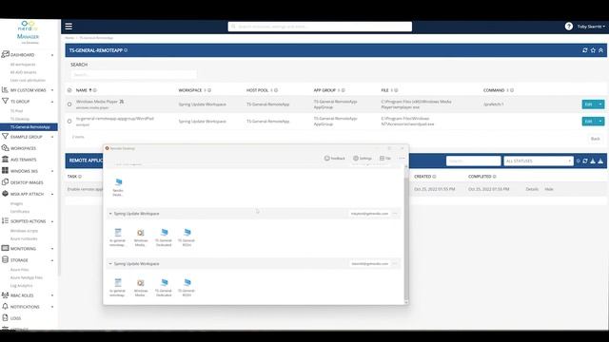
Task: Collapse the Scripted Actions section chevron
Action: pos(52,221)
